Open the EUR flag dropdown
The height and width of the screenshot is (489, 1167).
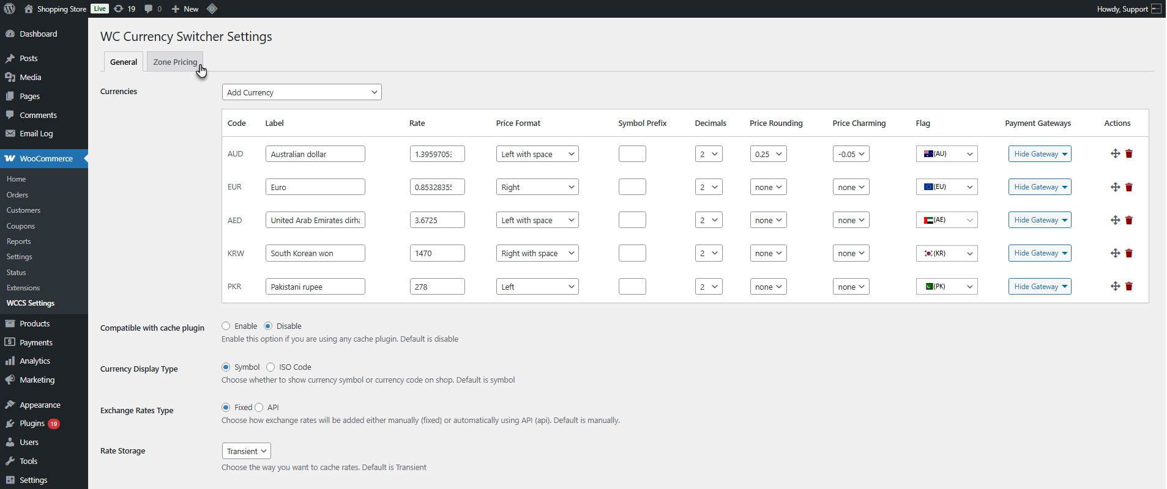pyautogui.click(x=947, y=187)
